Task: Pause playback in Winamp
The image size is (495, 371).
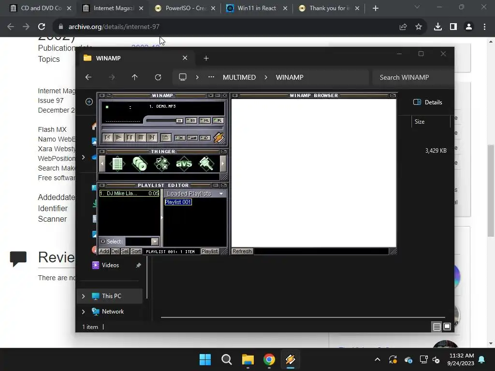Action: [x=130, y=138]
